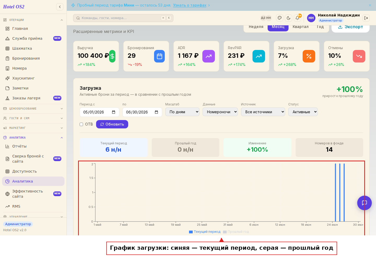Open Заказы лагеря in the sidebar
This screenshot has width=376, height=261.
point(33,98)
